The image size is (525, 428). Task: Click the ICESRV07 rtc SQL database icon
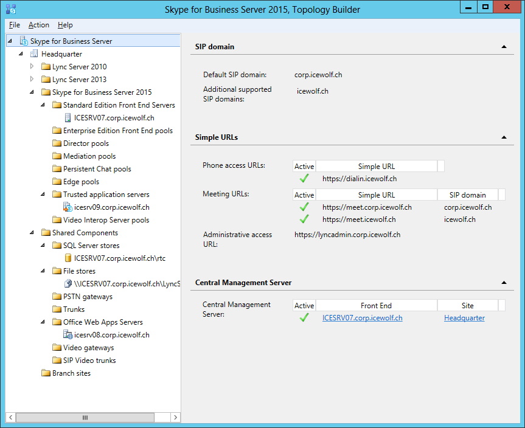click(x=68, y=258)
